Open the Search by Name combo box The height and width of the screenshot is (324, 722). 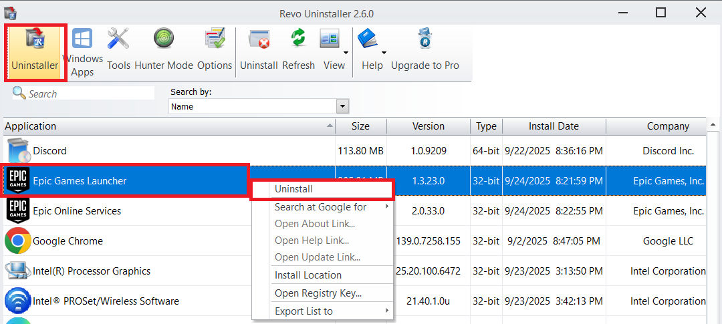pos(259,107)
